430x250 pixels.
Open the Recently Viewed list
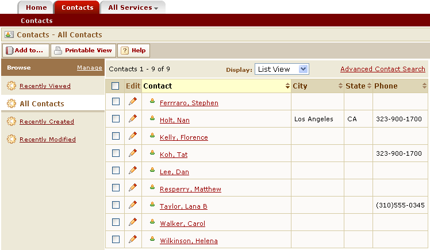pos(45,86)
